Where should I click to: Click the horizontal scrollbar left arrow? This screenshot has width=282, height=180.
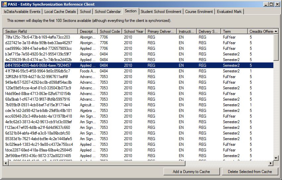(x=6, y=163)
